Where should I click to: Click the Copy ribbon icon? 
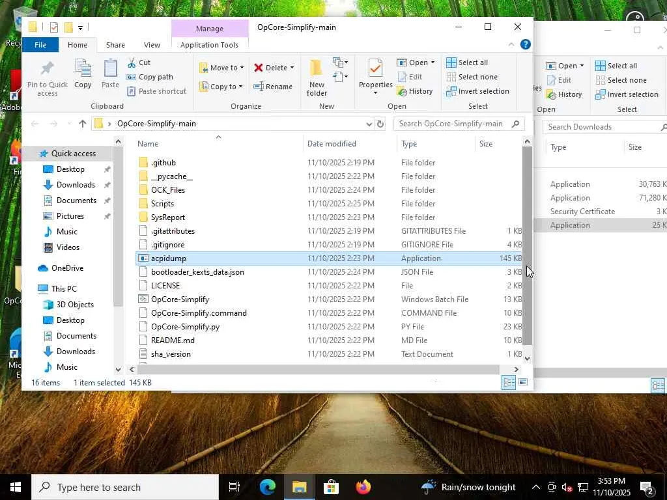tap(83, 74)
